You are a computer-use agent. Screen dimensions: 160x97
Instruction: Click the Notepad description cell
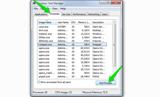tap(97, 44)
